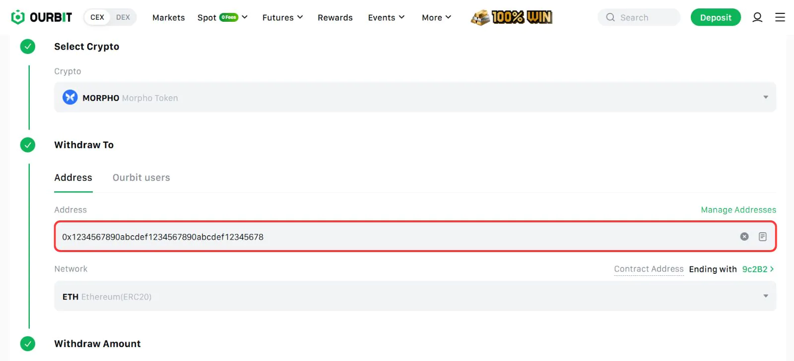Image resolution: width=794 pixels, height=361 pixels.
Task: Click inside the withdrawal address field
Action: click(397, 237)
